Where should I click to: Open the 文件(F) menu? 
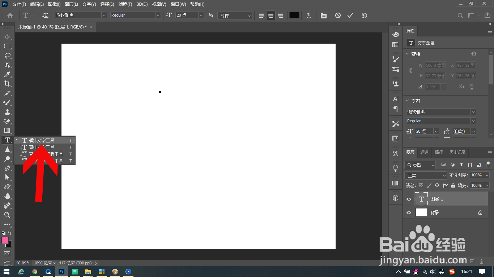19,4
